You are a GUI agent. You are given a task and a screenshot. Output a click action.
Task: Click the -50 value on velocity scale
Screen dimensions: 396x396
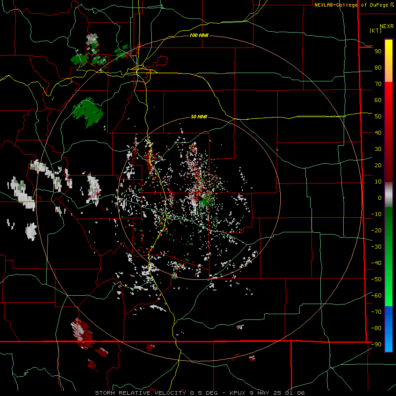pyautogui.click(x=376, y=279)
